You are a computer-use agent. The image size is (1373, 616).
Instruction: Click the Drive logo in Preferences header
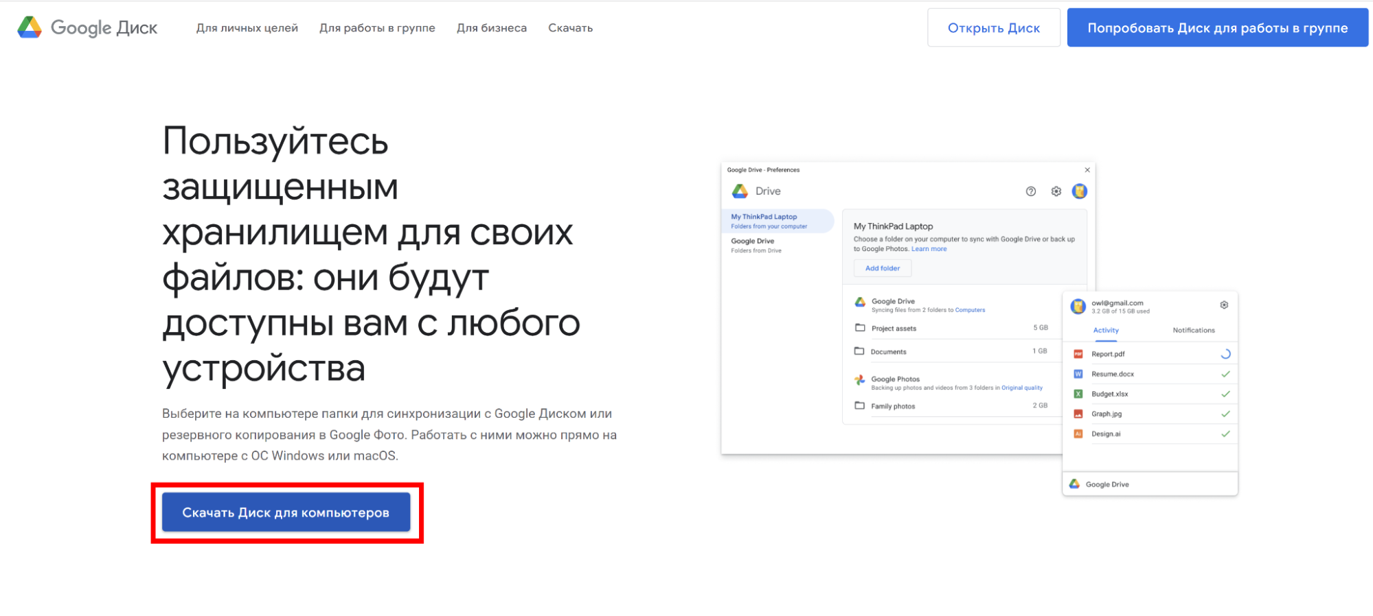coord(740,191)
